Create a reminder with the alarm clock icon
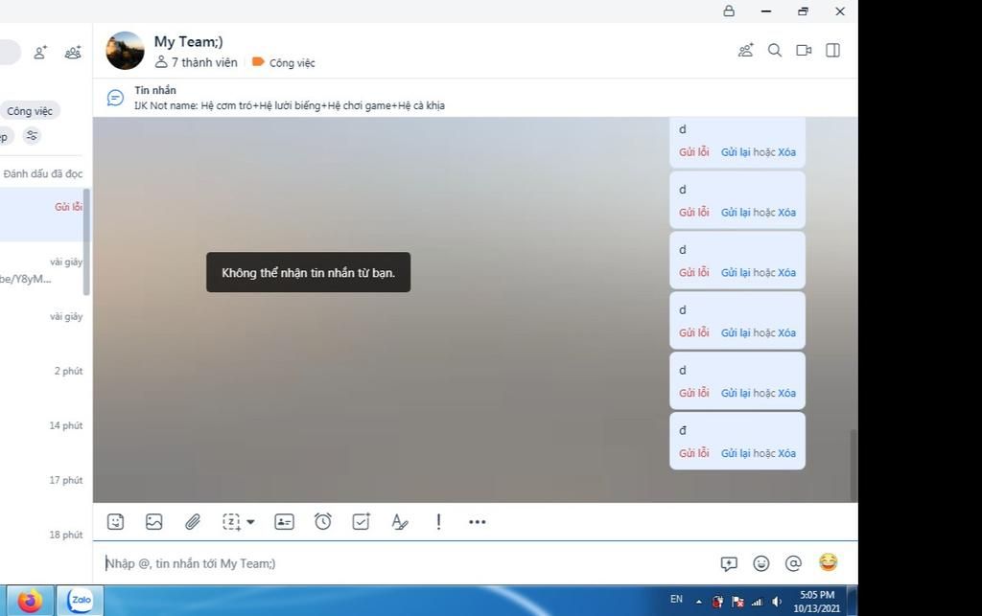This screenshot has width=982, height=616. (x=323, y=521)
